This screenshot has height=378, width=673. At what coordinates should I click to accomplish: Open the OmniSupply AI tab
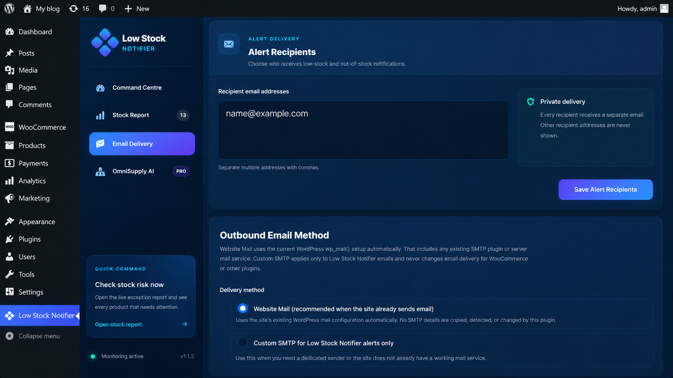point(142,171)
